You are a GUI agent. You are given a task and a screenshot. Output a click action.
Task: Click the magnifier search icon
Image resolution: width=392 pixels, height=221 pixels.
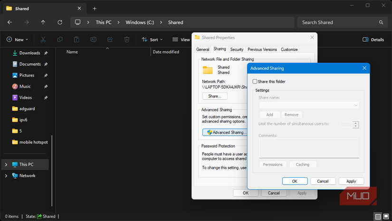pyautogui.click(x=381, y=22)
